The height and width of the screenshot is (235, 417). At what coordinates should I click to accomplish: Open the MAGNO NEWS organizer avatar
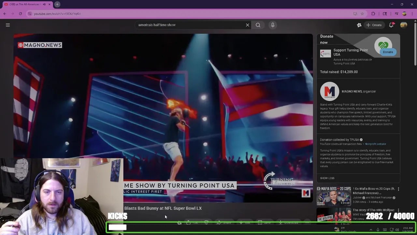329,91
